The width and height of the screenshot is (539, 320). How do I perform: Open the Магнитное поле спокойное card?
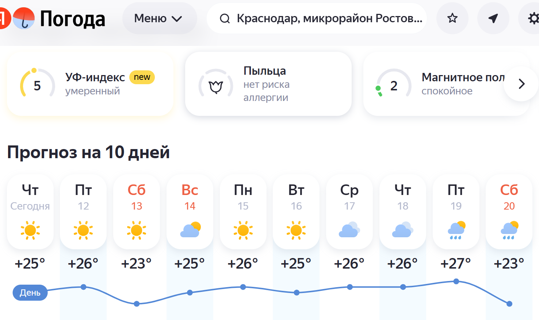pos(446,84)
